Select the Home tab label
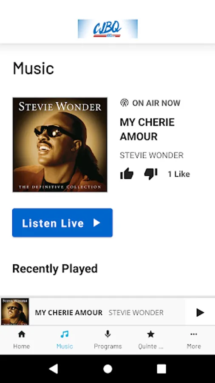This screenshot has width=215, height=383. (x=22, y=346)
